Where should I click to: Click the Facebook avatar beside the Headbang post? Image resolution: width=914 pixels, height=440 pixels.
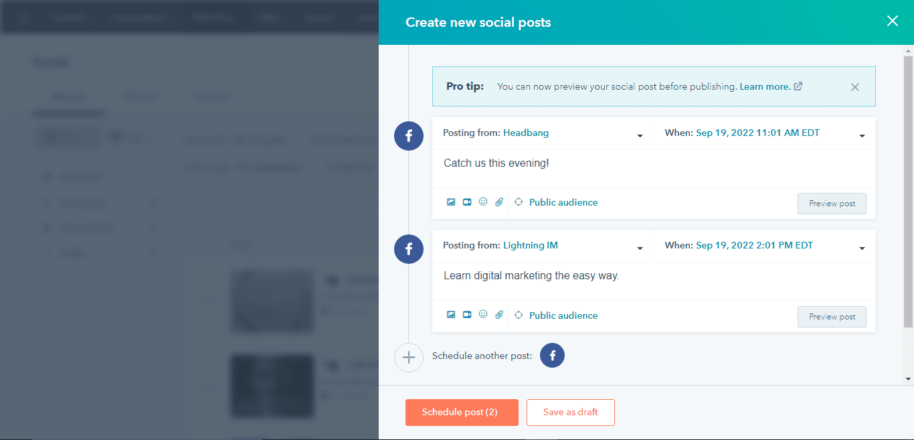coord(408,136)
